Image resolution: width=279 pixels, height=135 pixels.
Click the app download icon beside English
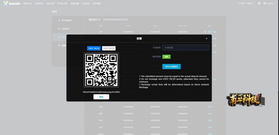259,3
